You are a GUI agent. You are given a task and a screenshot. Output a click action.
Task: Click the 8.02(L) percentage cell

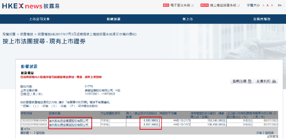pos(247,125)
